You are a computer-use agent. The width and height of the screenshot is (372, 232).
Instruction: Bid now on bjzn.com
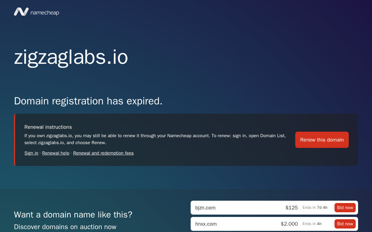click(345, 208)
